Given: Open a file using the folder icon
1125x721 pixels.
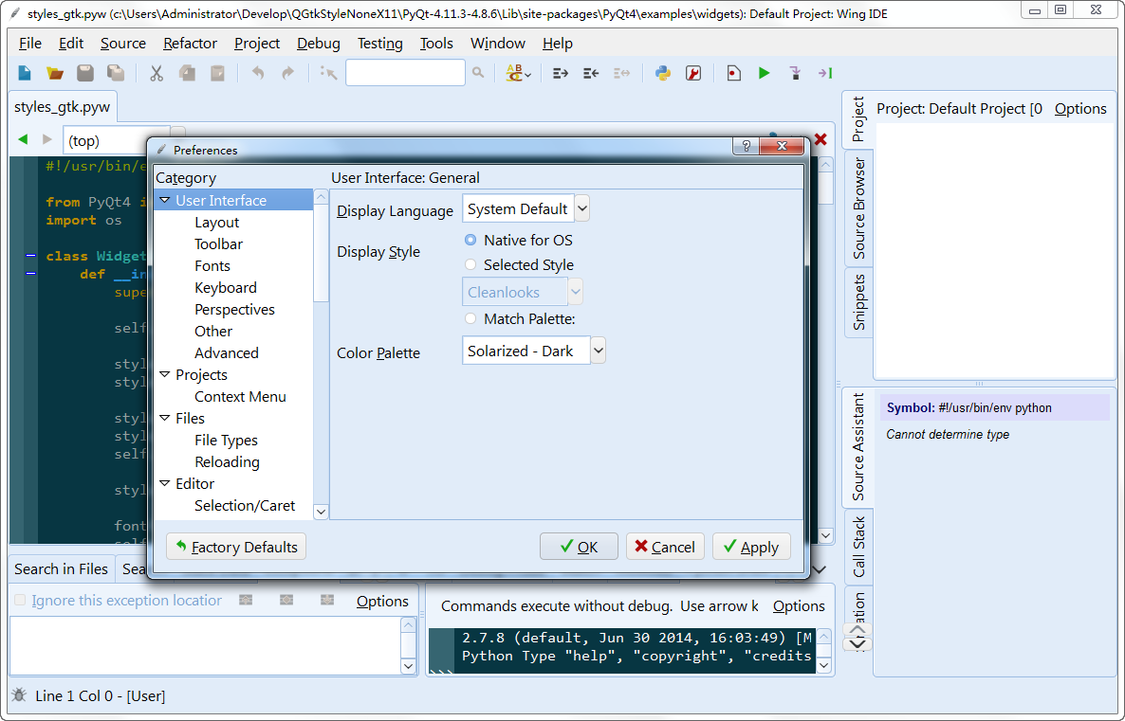Looking at the screenshot, I should tap(55, 73).
